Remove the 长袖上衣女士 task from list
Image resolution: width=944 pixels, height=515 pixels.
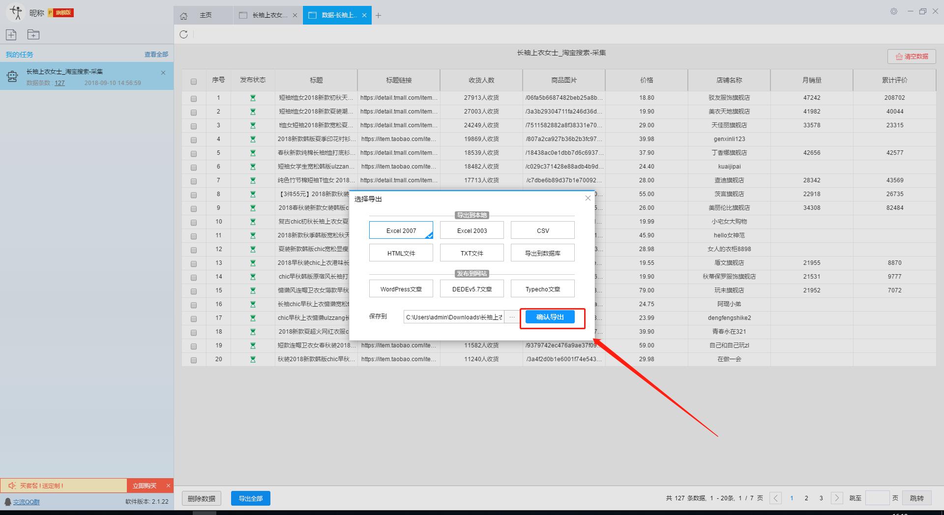click(x=163, y=73)
